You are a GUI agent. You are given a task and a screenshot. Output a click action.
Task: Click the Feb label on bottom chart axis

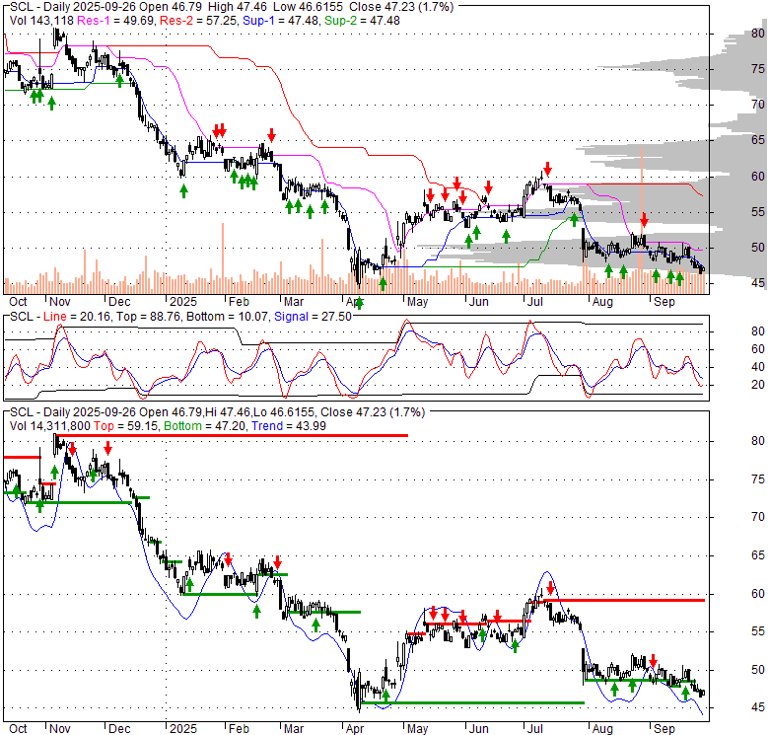coord(239,729)
